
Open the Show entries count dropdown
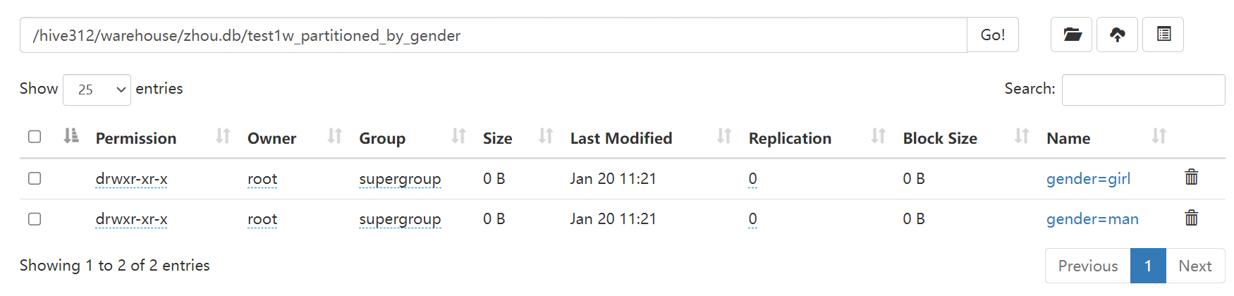[97, 90]
